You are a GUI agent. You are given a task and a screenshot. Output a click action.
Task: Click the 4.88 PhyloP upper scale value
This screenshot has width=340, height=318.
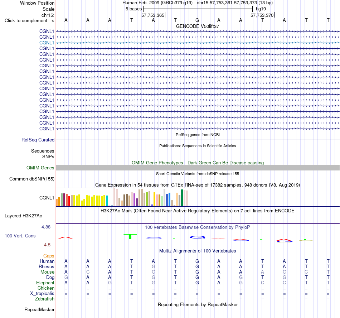tap(46, 227)
